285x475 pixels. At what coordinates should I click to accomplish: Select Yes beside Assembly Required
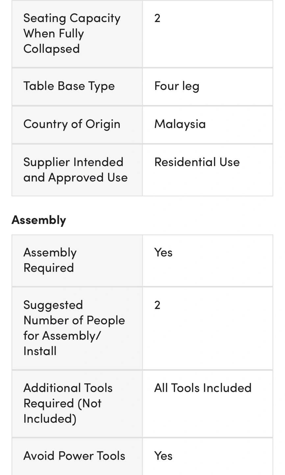tap(163, 252)
